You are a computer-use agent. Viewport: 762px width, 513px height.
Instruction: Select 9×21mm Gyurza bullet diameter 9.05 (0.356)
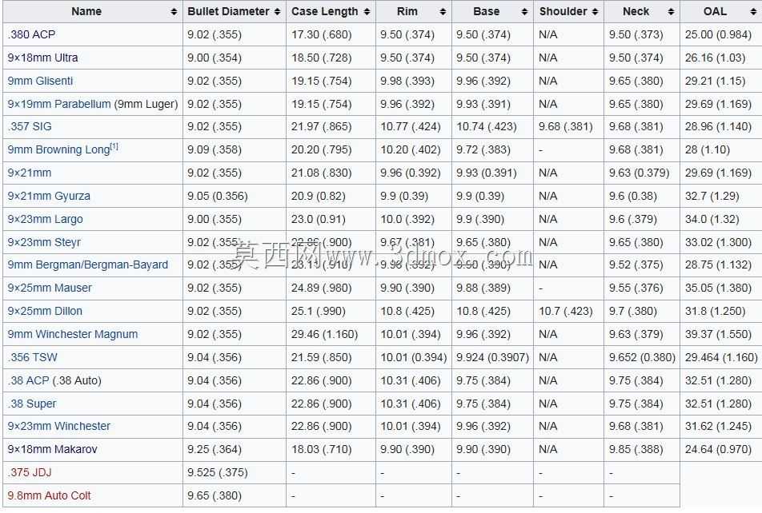(x=217, y=196)
